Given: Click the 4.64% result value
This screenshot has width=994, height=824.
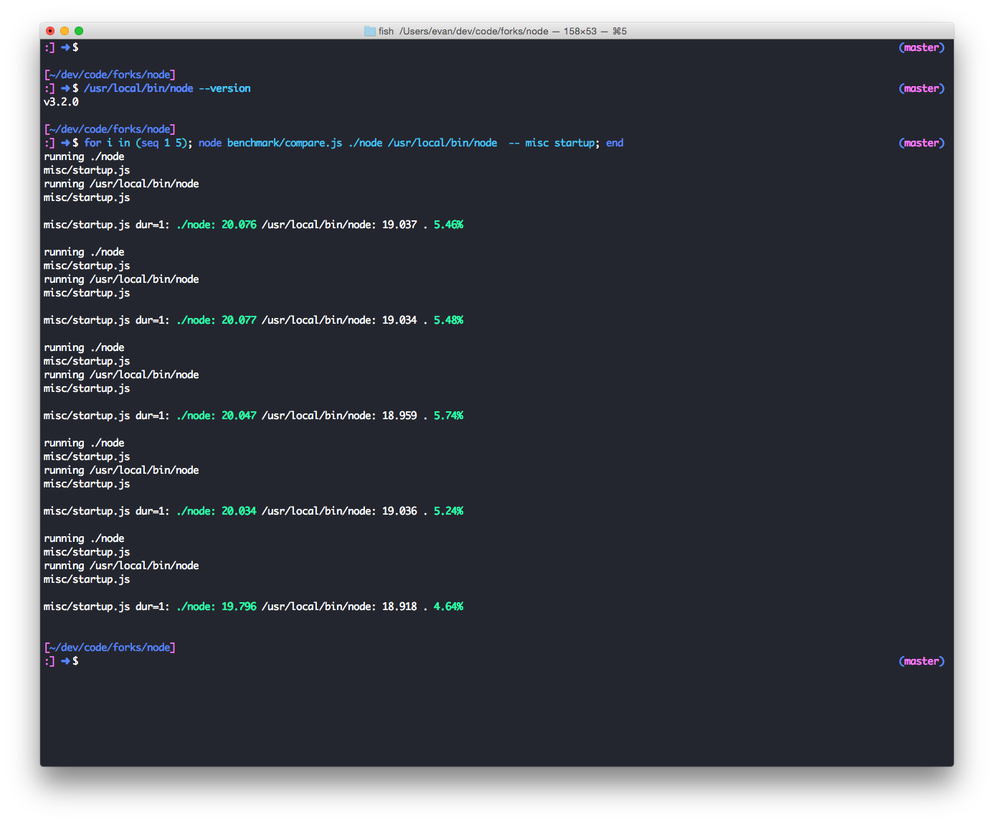Looking at the screenshot, I should tap(448, 607).
